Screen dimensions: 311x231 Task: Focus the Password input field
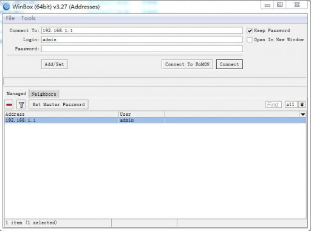coord(142,49)
